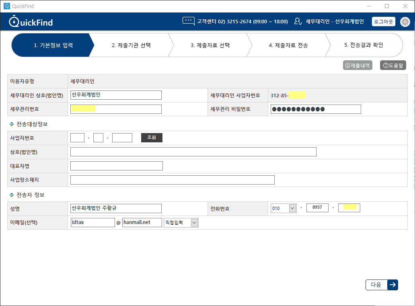Click the 전송대상정보 section plus icon
This screenshot has width=415, height=306.
[x=12, y=124]
